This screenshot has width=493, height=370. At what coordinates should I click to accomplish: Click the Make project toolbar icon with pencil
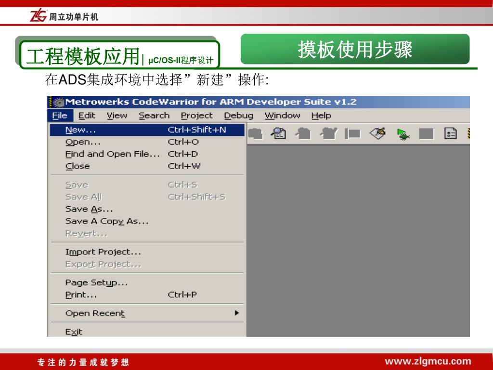[x=377, y=133]
